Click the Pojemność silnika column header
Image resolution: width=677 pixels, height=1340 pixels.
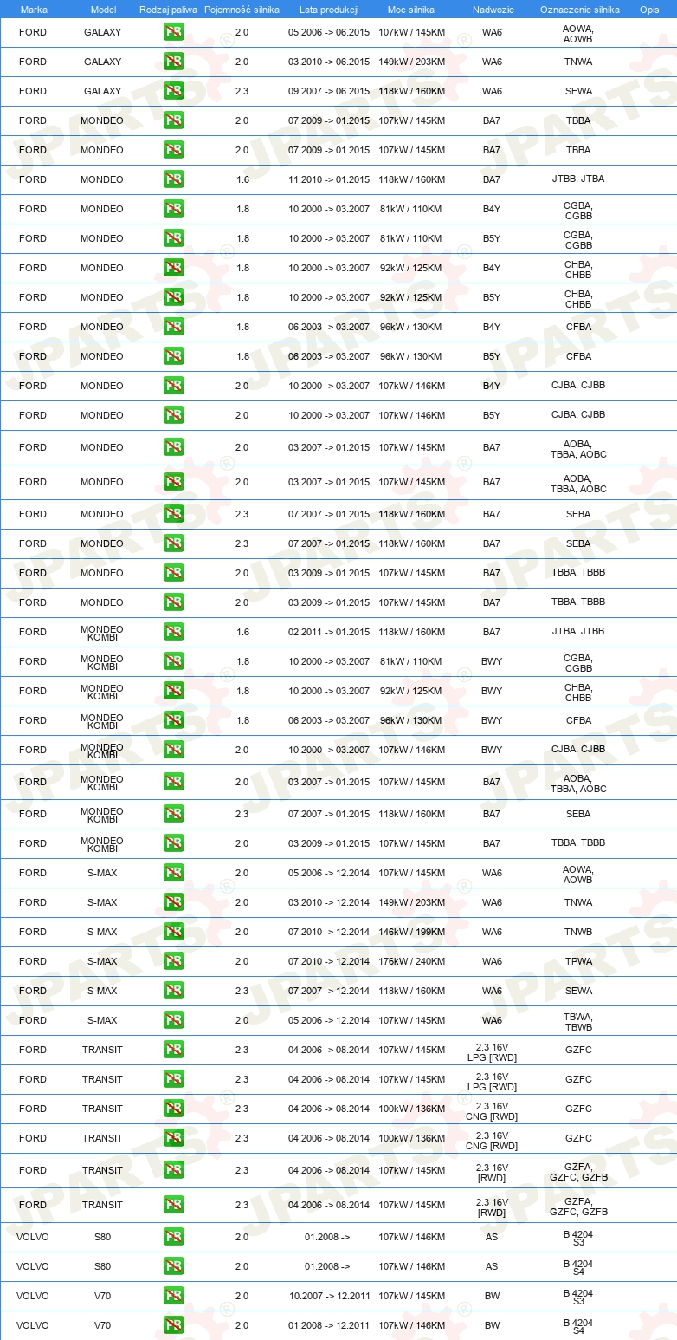pos(242,10)
